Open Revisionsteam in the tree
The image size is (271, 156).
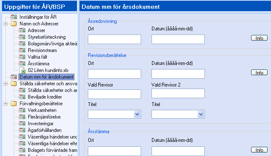pos(42,50)
